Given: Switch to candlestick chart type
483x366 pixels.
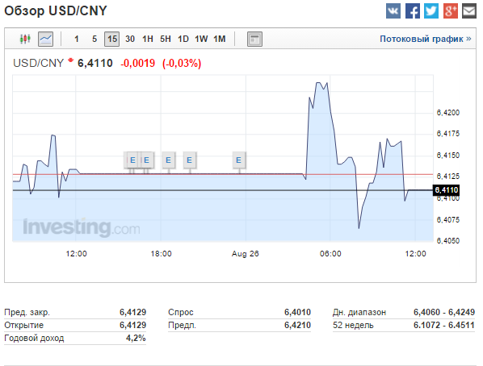Looking at the screenshot, I should [x=25, y=39].
